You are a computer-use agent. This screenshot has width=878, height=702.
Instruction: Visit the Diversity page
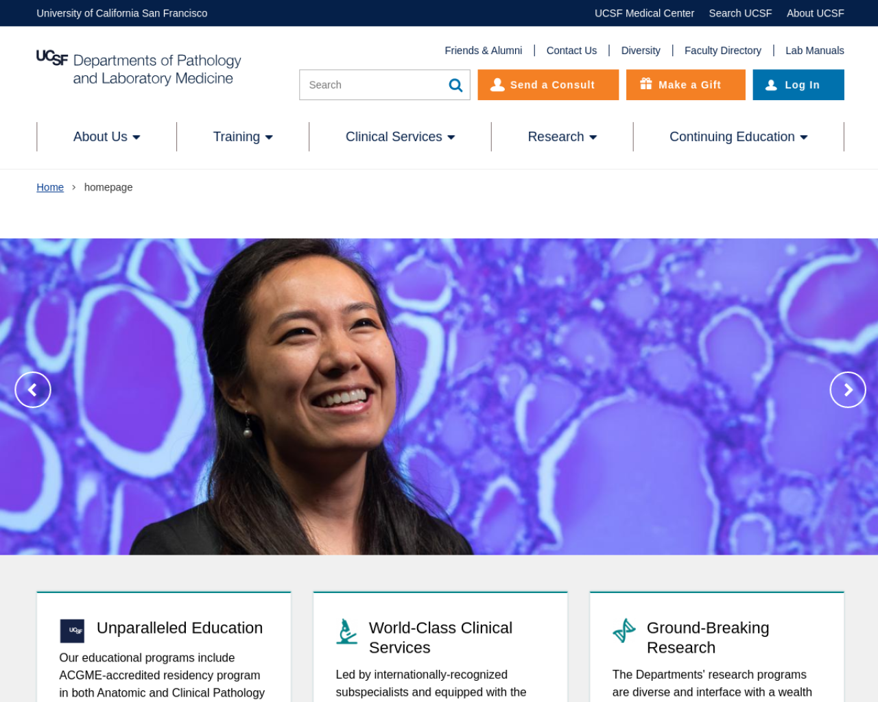(x=641, y=51)
